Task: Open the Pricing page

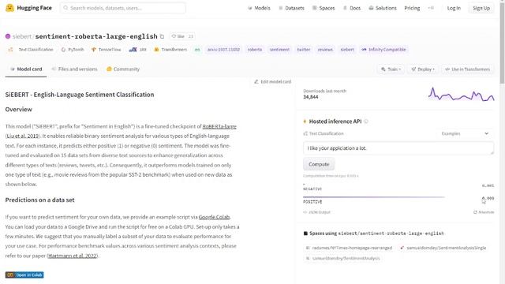Action: (x=412, y=8)
